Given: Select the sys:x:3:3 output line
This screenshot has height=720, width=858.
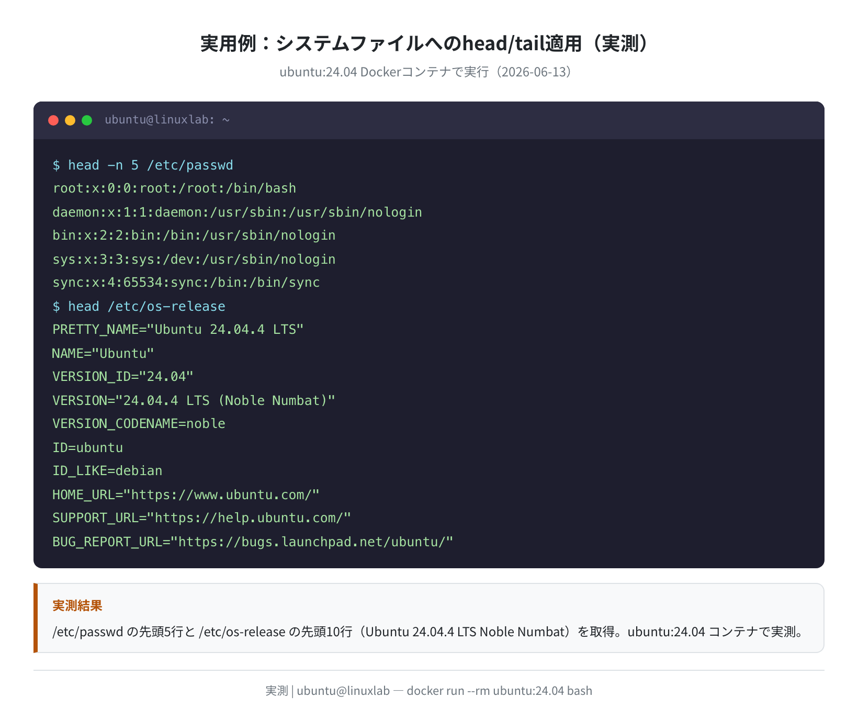Looking at the screenshot, I should click(194, 260).
